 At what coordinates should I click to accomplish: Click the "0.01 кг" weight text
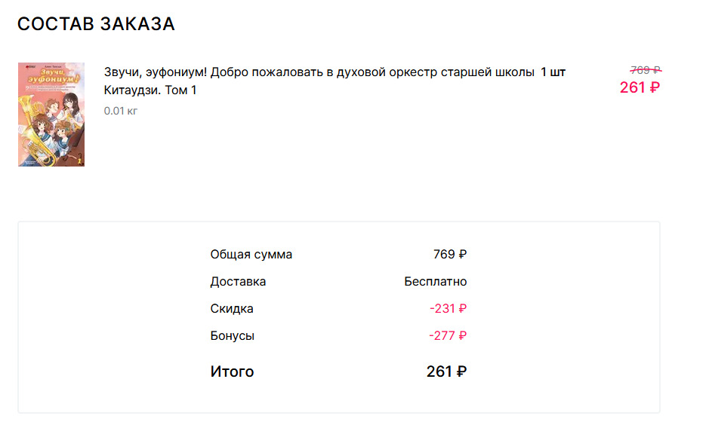click(121, 111)
